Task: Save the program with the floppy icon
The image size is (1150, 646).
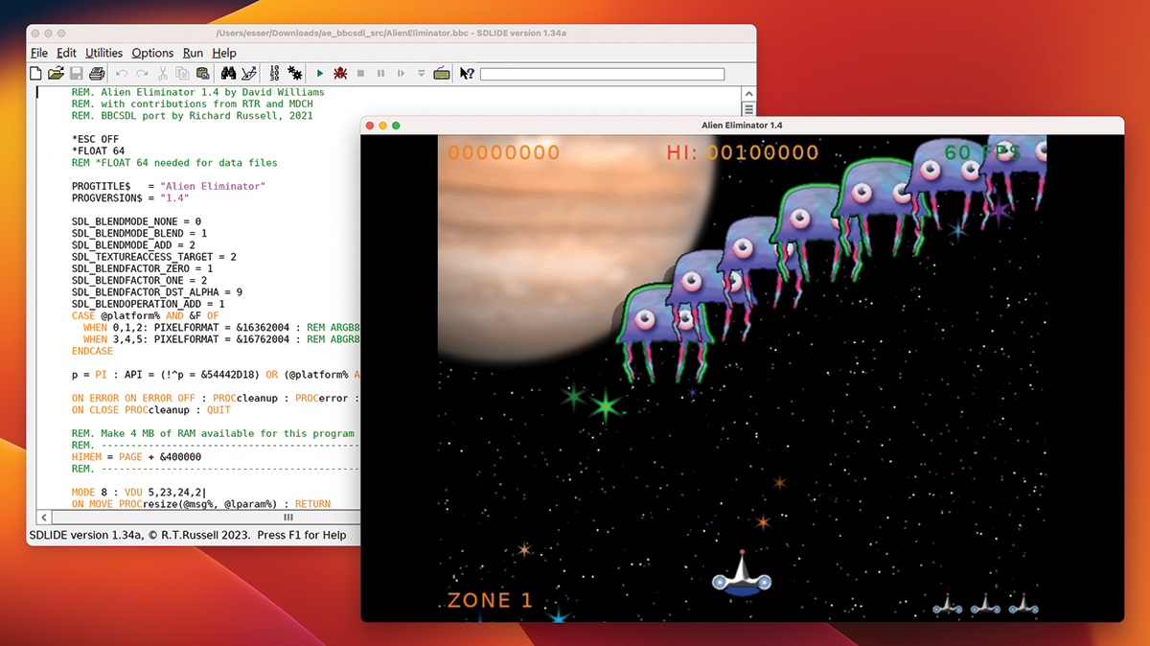Action: [77, 73]
